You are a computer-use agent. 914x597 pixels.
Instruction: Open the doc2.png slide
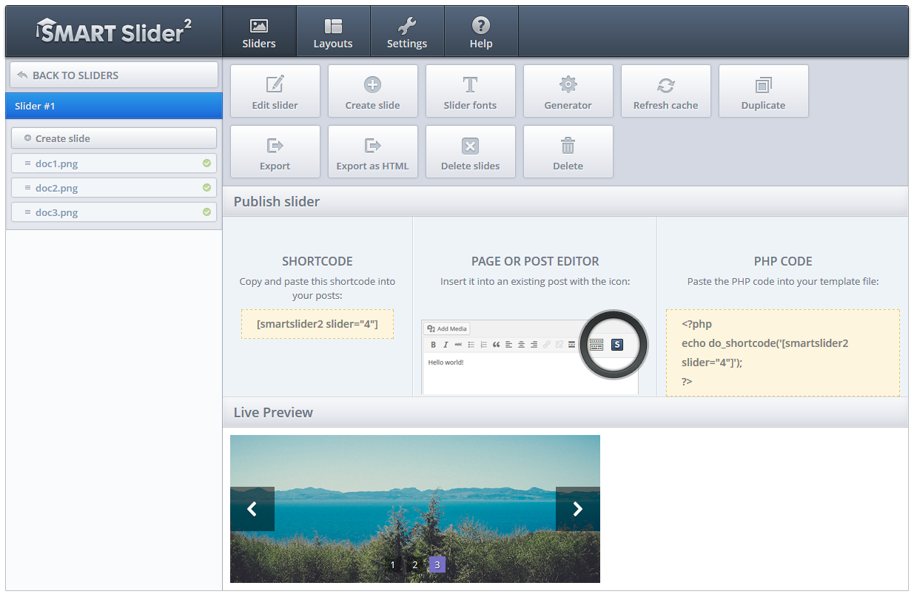114,188
